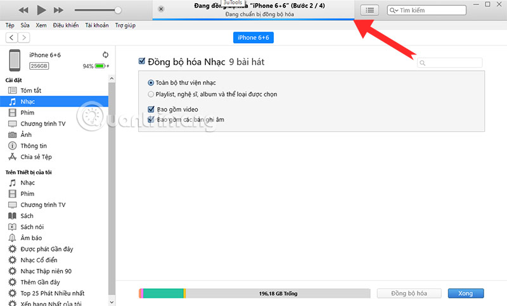Image resolution: width=507 pixels, height=306 pixels.
Task: Click the sync progress bar
Action: (253, 20)
